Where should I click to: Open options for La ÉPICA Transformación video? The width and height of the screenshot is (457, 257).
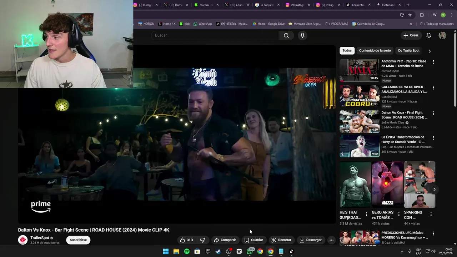click(433, 138)
